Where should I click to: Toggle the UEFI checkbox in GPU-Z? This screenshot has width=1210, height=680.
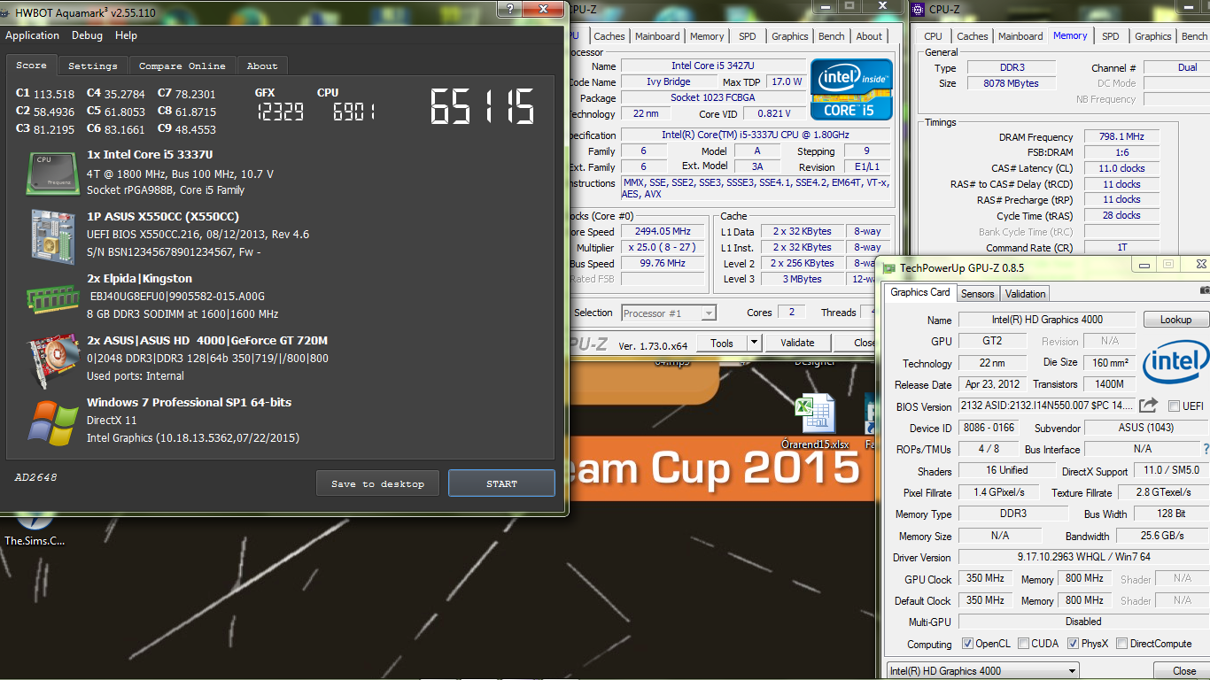[x=1174, y=406]
